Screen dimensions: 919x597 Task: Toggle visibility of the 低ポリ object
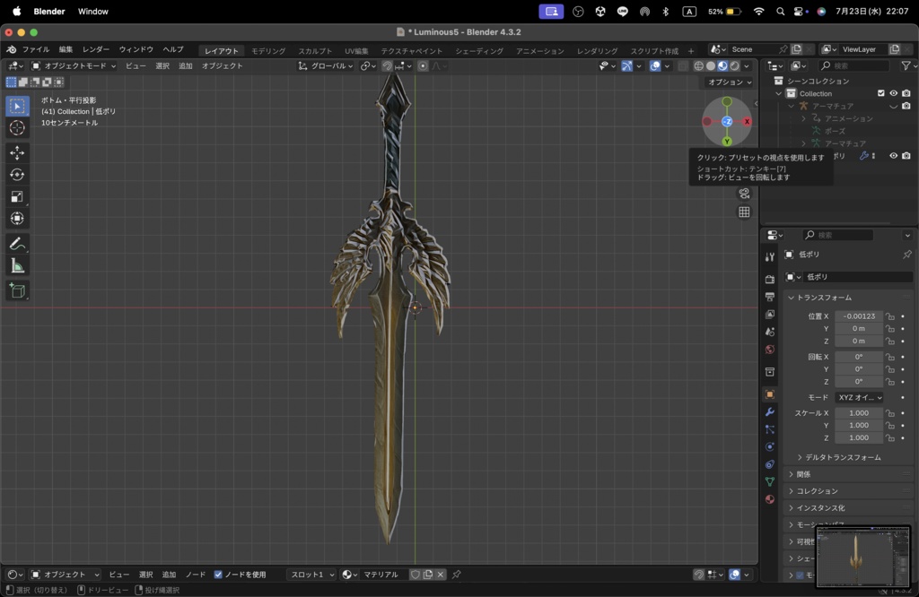893,155
